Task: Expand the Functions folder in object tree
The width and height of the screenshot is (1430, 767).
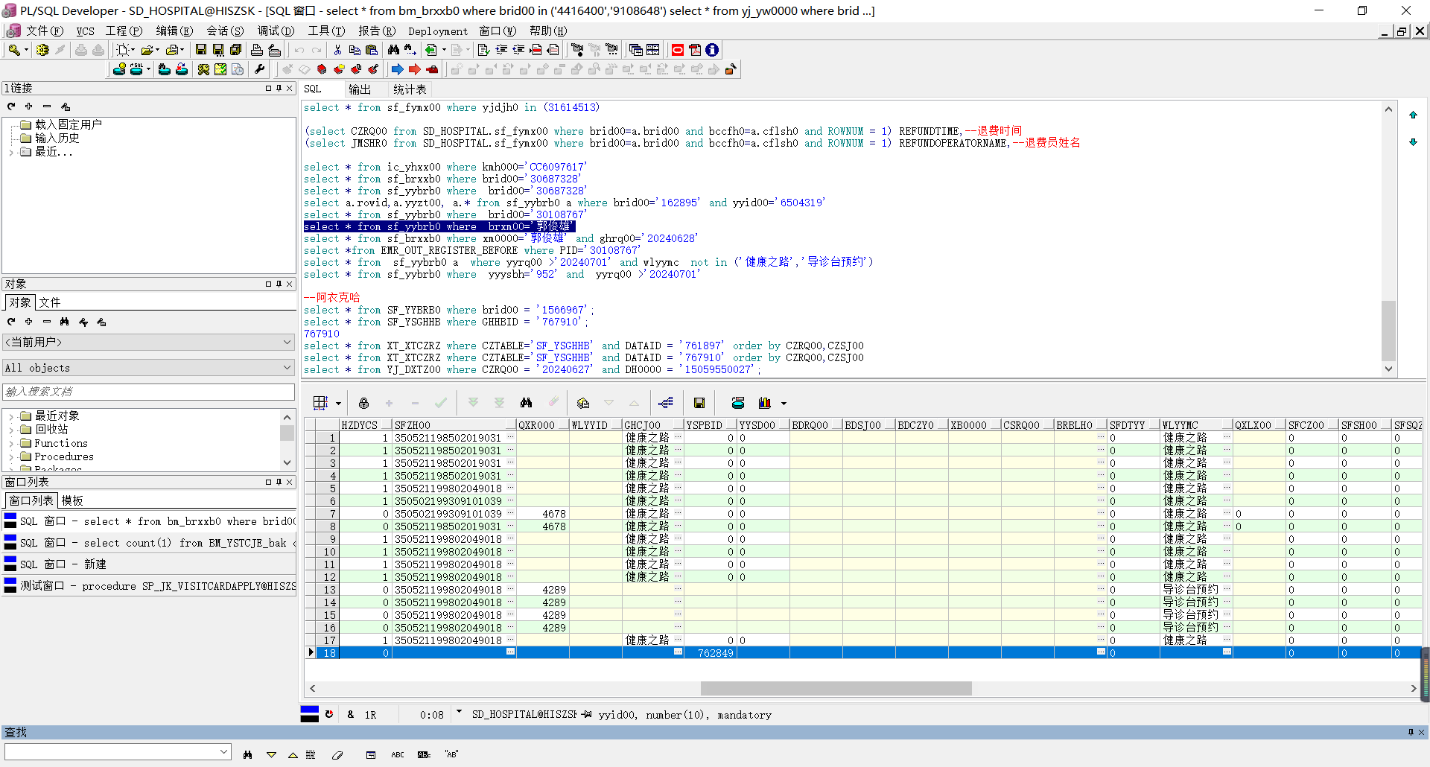Action: pyautogui.click(x=11, y=444)
